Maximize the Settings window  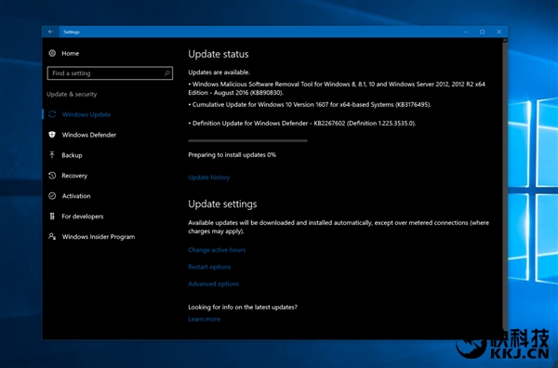pyautogui.click(x=482, y=32)
